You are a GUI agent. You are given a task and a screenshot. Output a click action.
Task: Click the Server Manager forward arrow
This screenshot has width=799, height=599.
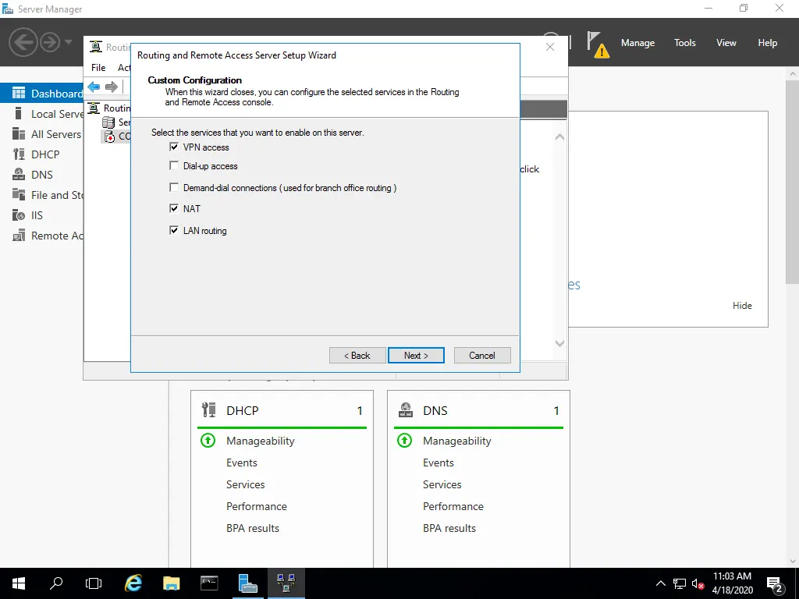click(x=49, y=42)
